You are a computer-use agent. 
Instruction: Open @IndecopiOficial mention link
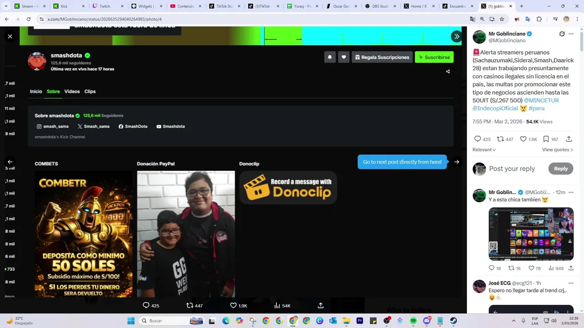(x=495, y=108)
